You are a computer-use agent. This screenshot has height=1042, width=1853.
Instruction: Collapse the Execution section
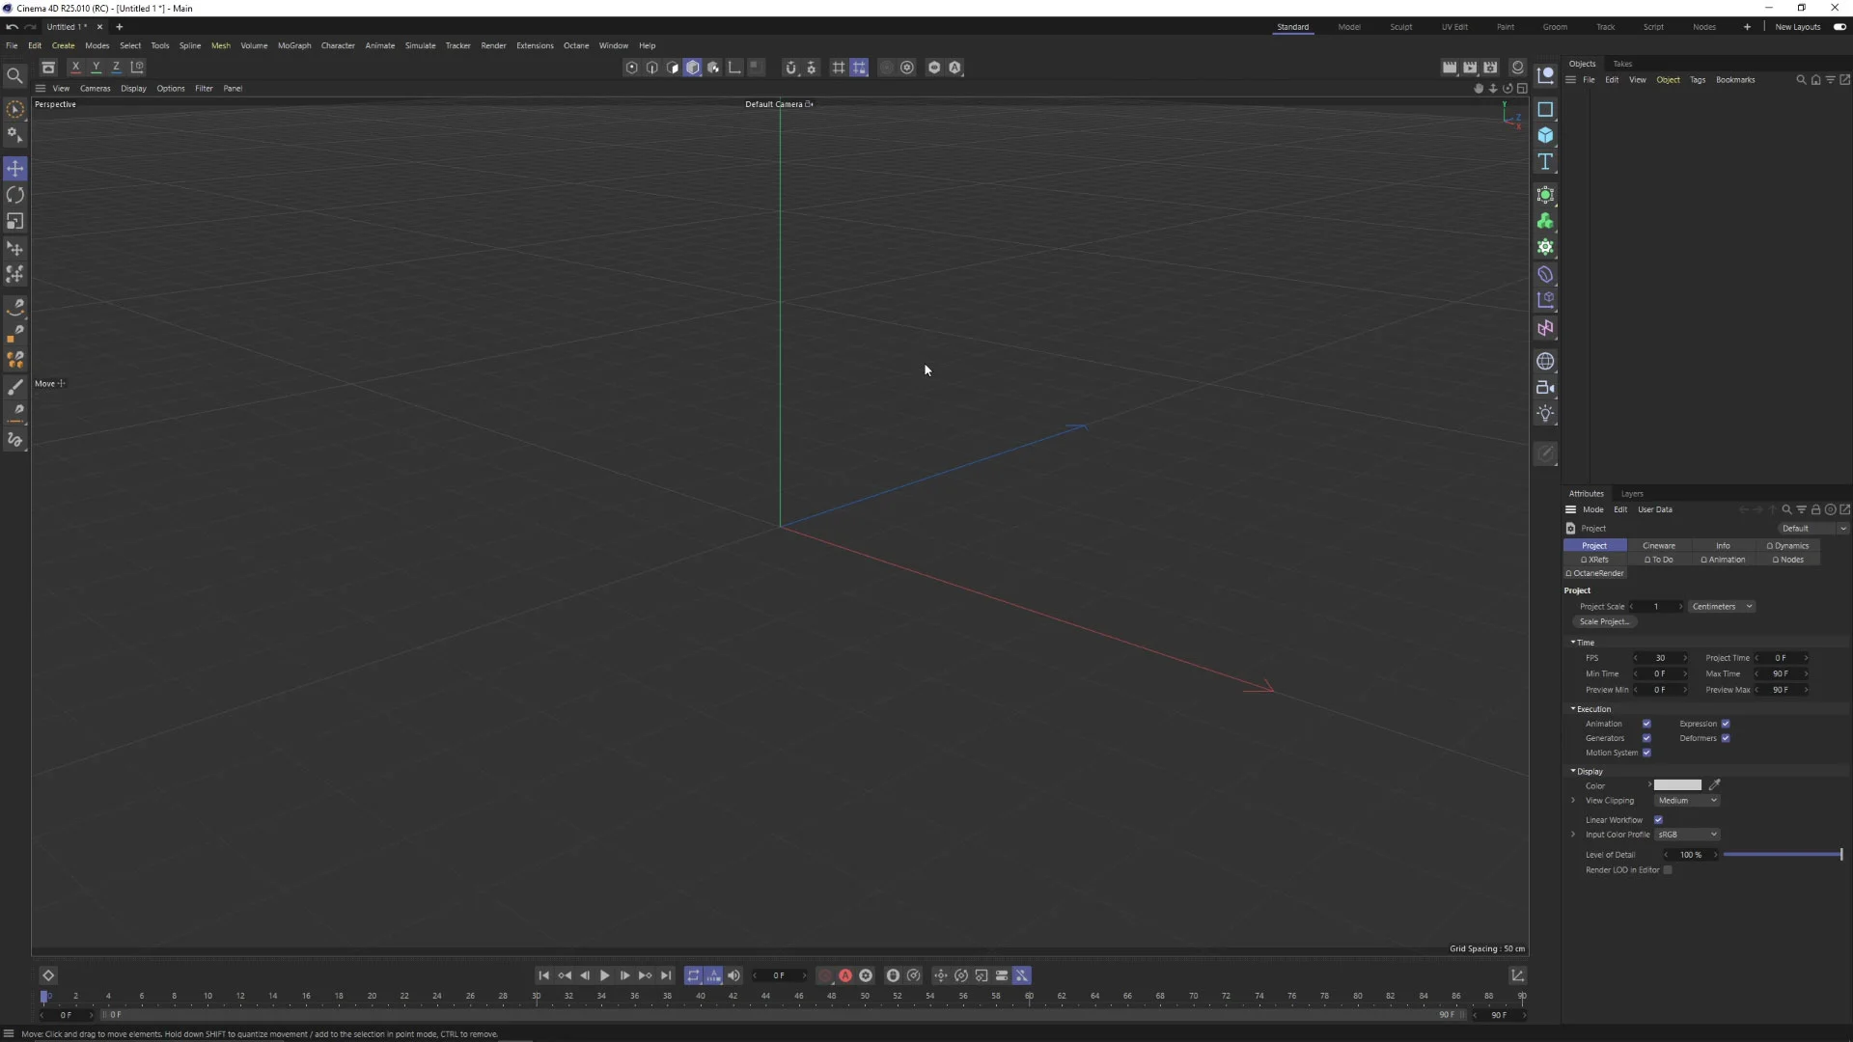point(1573,709)
